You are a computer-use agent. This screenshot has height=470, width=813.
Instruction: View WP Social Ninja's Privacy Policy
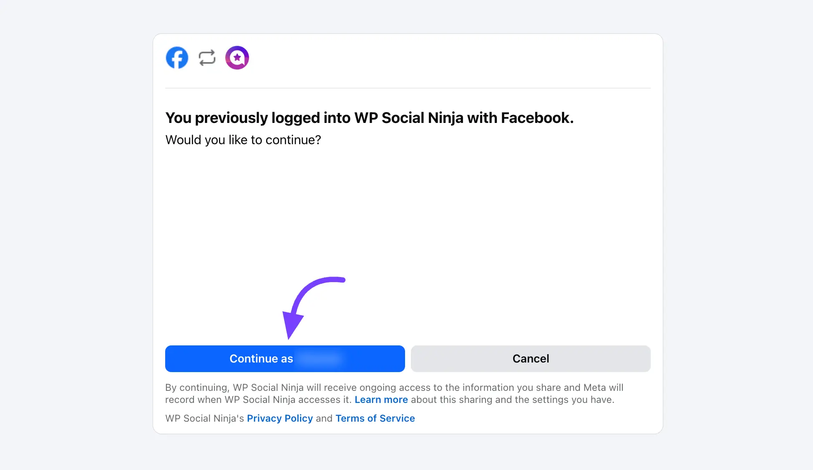pyautogui.click(x=280, y=418)
